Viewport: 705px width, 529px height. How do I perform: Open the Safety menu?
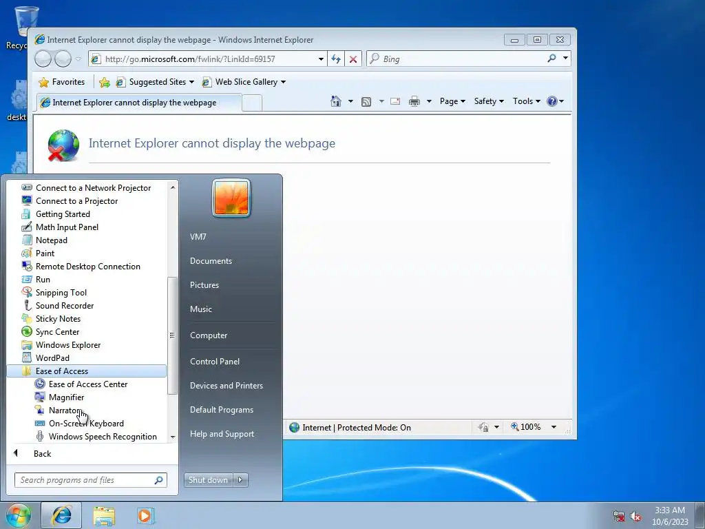pyautogui.click(x=489, y=101)
